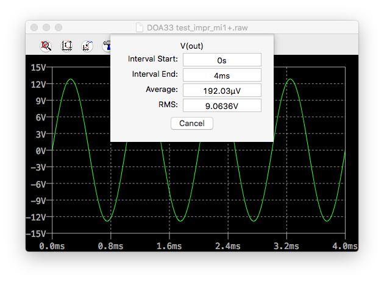The image size is (384, 282).
Task: Click the -9V vertical axis label
Action: (x=38, y=201)
